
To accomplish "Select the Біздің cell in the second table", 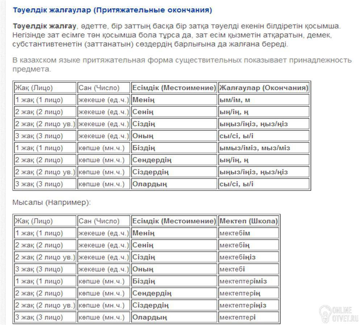I will [x=174, y=281].
